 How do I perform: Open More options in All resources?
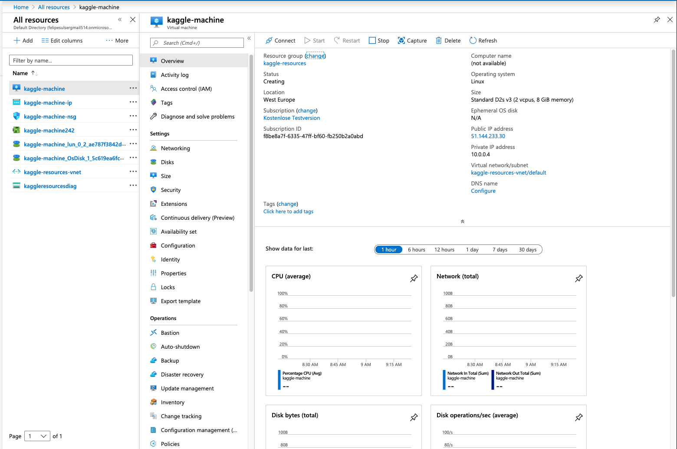(117, 40)
